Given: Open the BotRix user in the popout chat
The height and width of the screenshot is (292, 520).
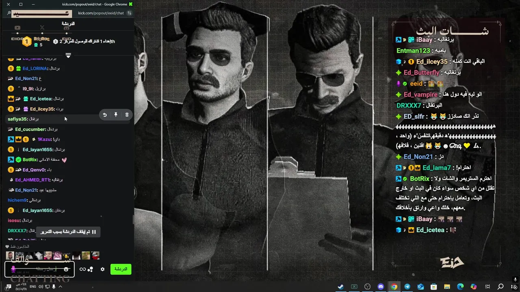Looking at the screenshot, I should [30, 160].
